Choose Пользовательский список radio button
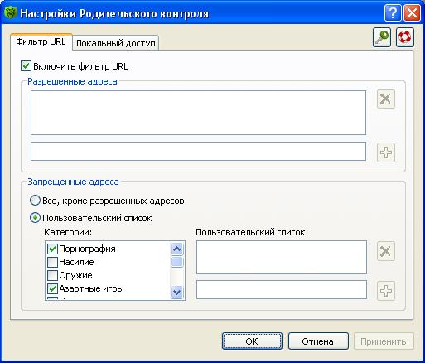Image resolution: width=425 pixels, height=363 pixels. click(x=35, y=218)
